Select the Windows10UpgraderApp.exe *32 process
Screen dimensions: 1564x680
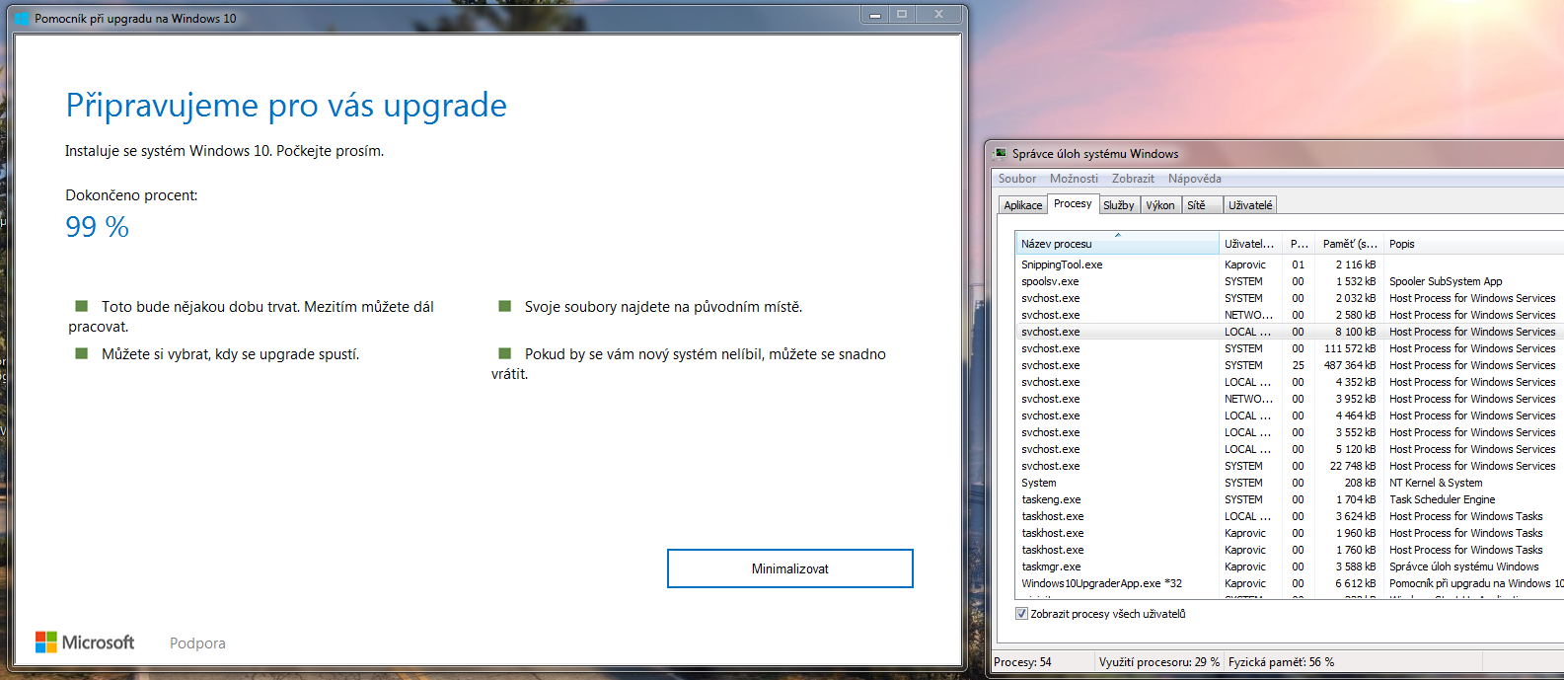1290,583
